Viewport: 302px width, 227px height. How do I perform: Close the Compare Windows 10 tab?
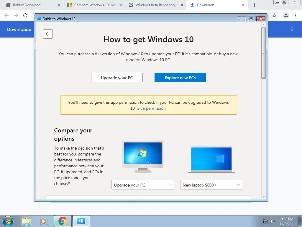pos(121,5)
